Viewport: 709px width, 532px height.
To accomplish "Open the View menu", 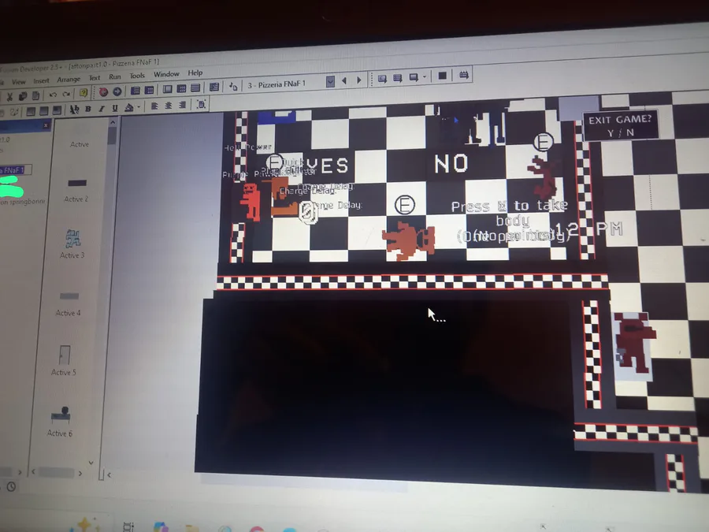I will pos(19,81).
